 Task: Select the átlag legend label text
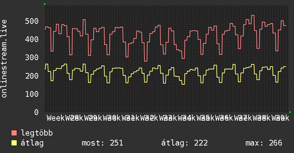point(32,143)
